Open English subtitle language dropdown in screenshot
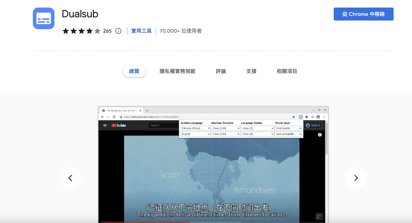Image resolution: width=412 pixels, height=223 pixels. (196, 134)
